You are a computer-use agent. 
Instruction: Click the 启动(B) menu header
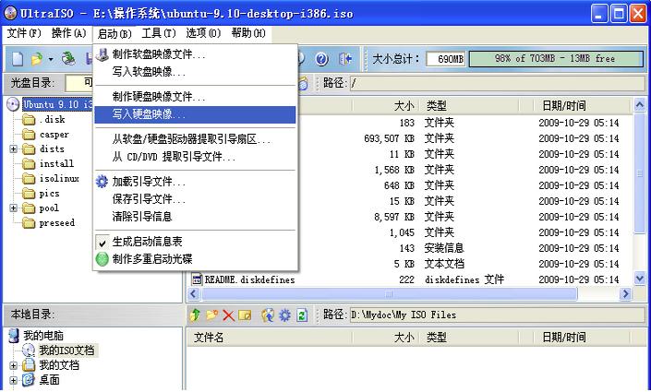[x=115, y=33]
